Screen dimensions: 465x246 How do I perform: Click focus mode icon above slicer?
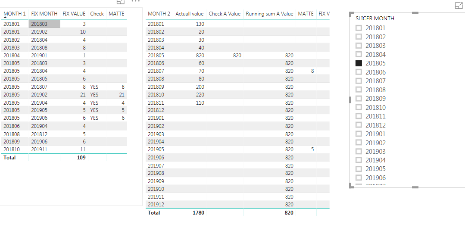point(459,5)
